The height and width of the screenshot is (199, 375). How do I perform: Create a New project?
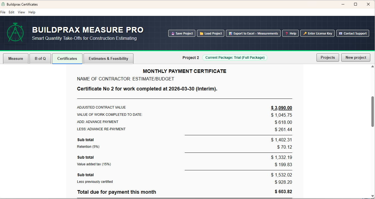pos(356,58)
